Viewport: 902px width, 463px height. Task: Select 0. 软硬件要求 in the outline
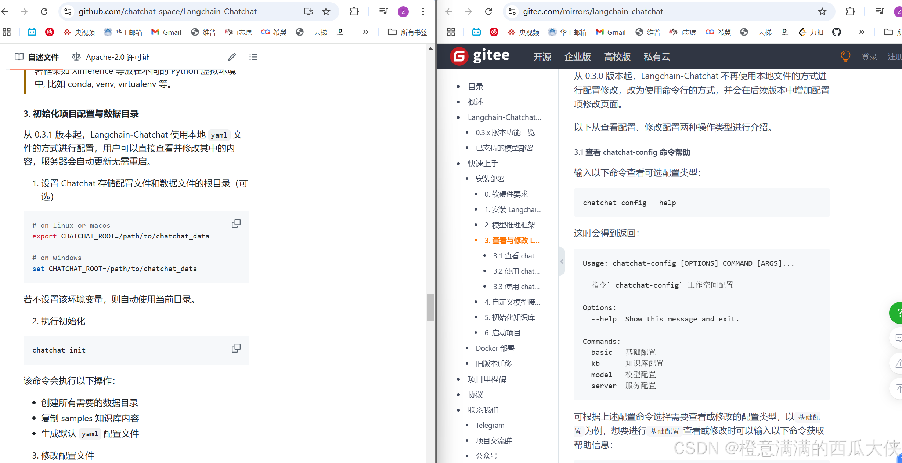click(x=506, y=194)
